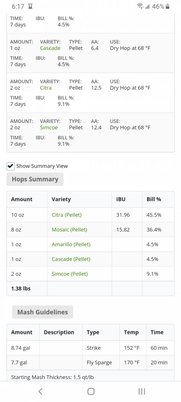Screen dimensions: 181x402
Task: Open the recent apps navigation icon
Action: click(142, 391)
